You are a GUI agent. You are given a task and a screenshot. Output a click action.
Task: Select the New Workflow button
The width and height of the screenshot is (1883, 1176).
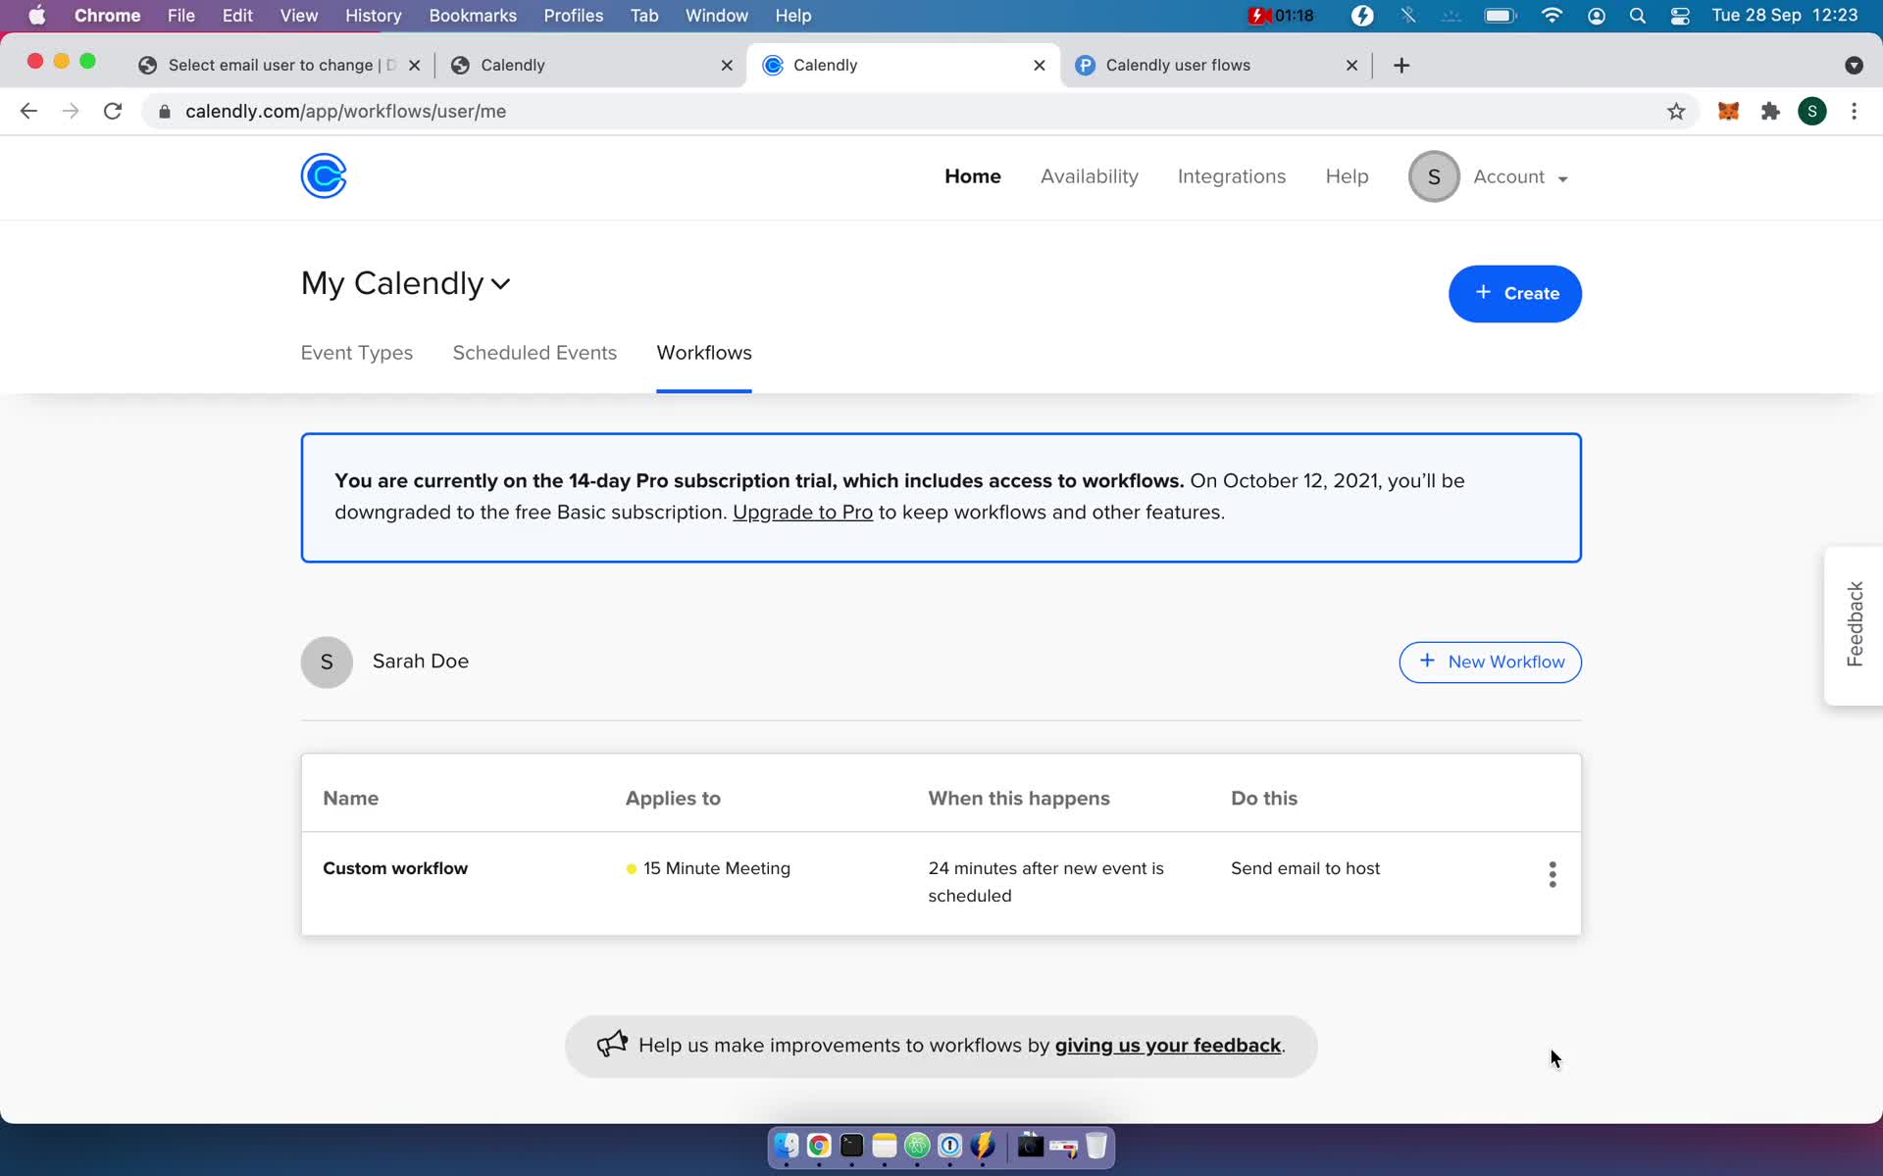coord(1490,661)
